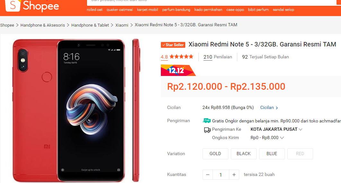Expand the KOTA JAKARTA PUSAT destination dropdown

pyautogui.click(x=276, y=129)
